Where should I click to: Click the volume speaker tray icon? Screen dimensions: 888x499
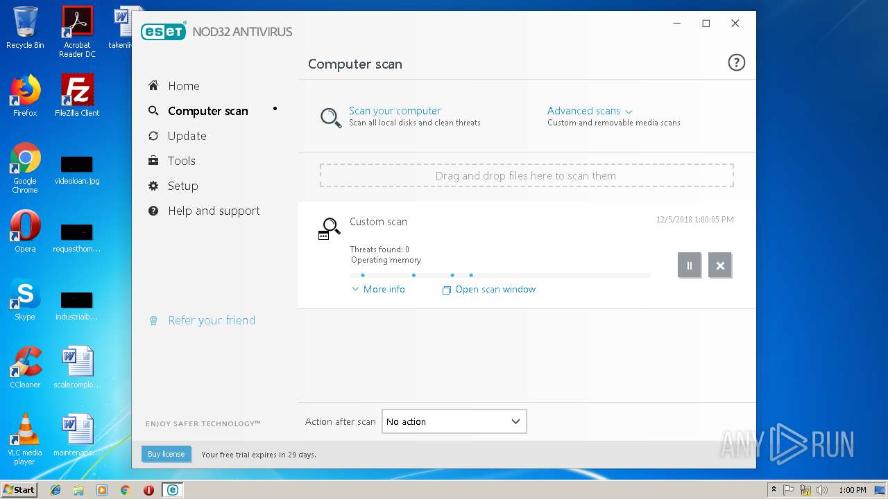pyautogui.click(x=822, y=490)
